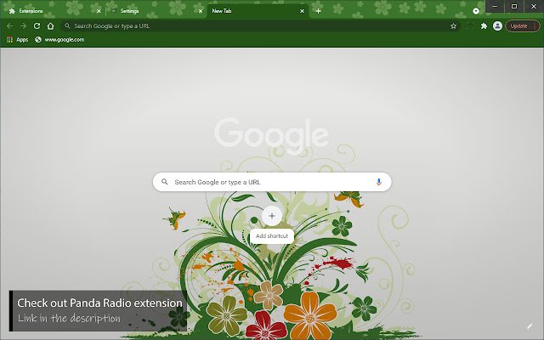
Task: Reload the current page
Action: (x=37, y=26)
